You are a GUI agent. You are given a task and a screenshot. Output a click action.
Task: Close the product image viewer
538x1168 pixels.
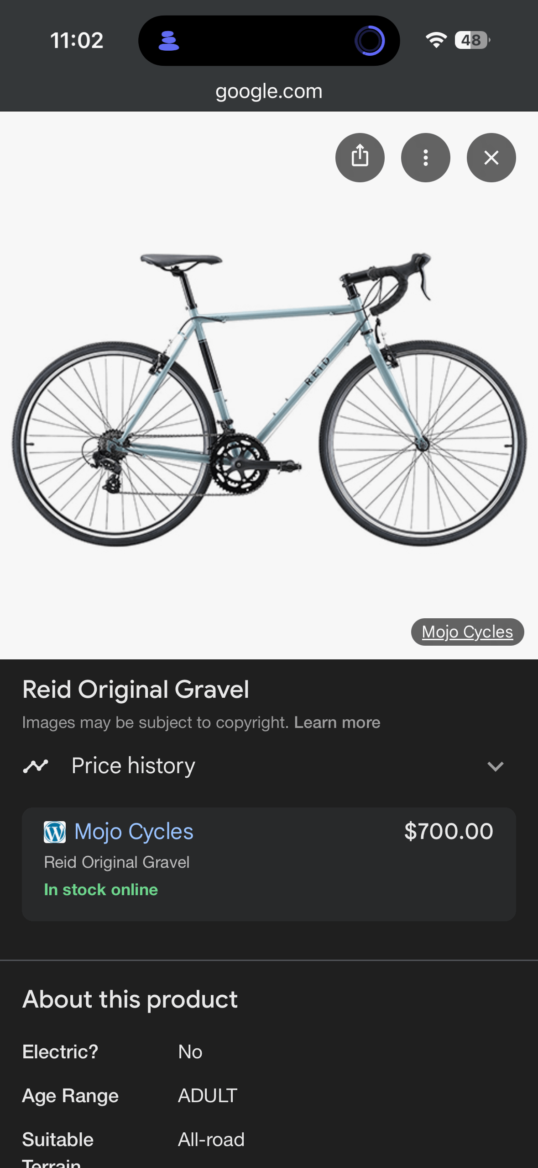coord(491,158)
